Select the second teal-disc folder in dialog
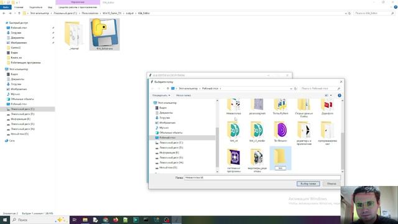The width and height of the screenshot is (398, 224). click(x=257, y=131)
